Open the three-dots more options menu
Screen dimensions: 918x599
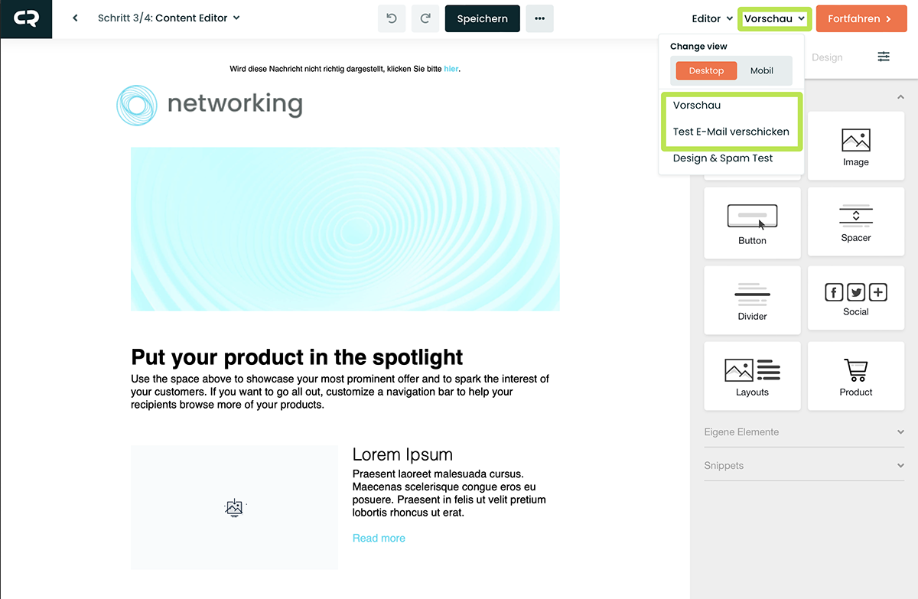pyautogui.click(x=539, y=18)
